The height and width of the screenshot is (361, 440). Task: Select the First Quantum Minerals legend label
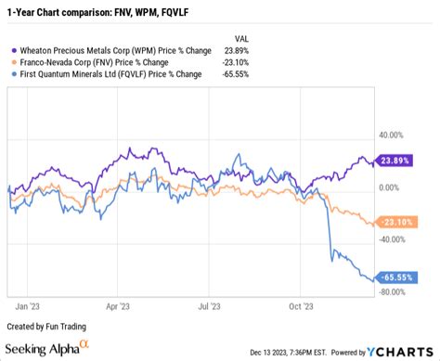pyautogui.click(x=110, y=74)
